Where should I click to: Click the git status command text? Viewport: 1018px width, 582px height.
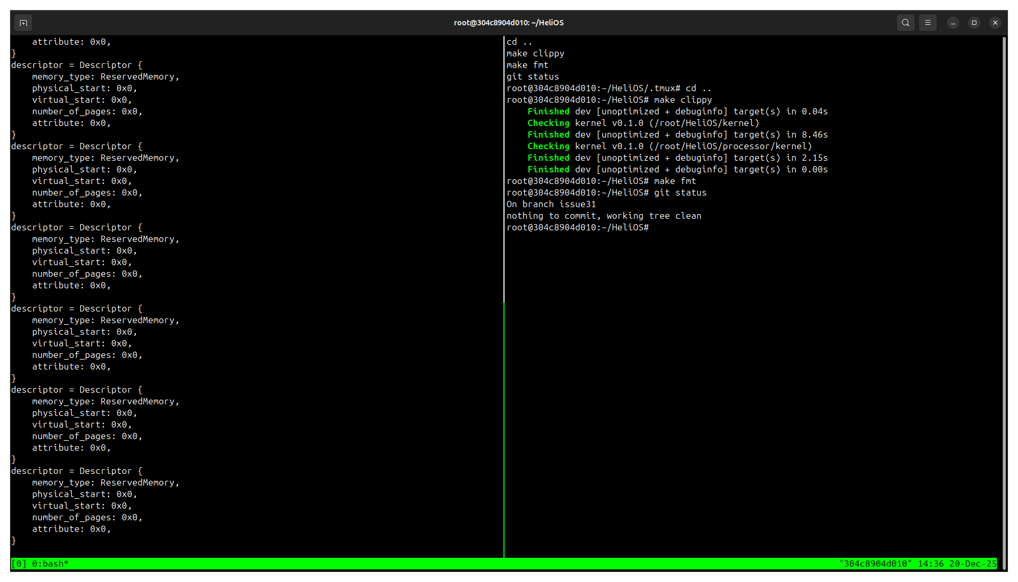pos(680,192)
